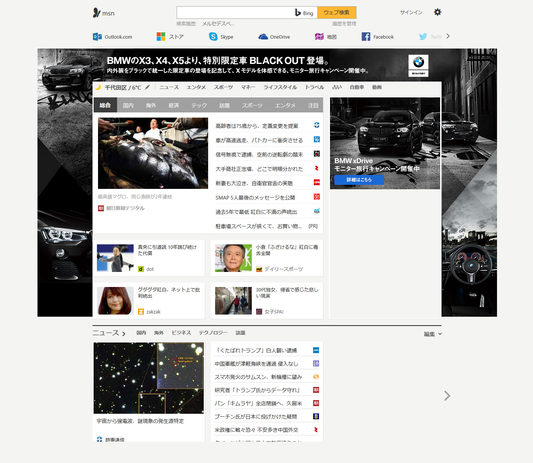Click the Microsoft Store logo icon
This screenshot has width=533, height=463.
(161, 37)
